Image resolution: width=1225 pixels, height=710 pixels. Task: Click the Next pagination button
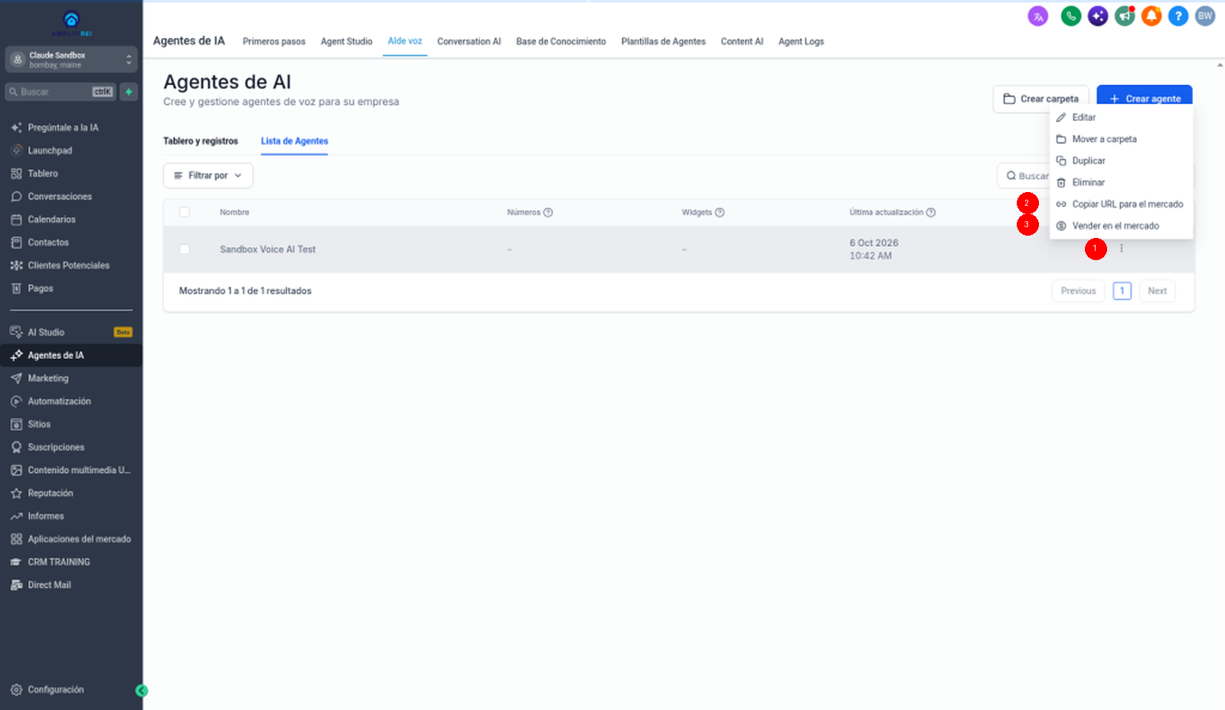tap(1157, 291)
